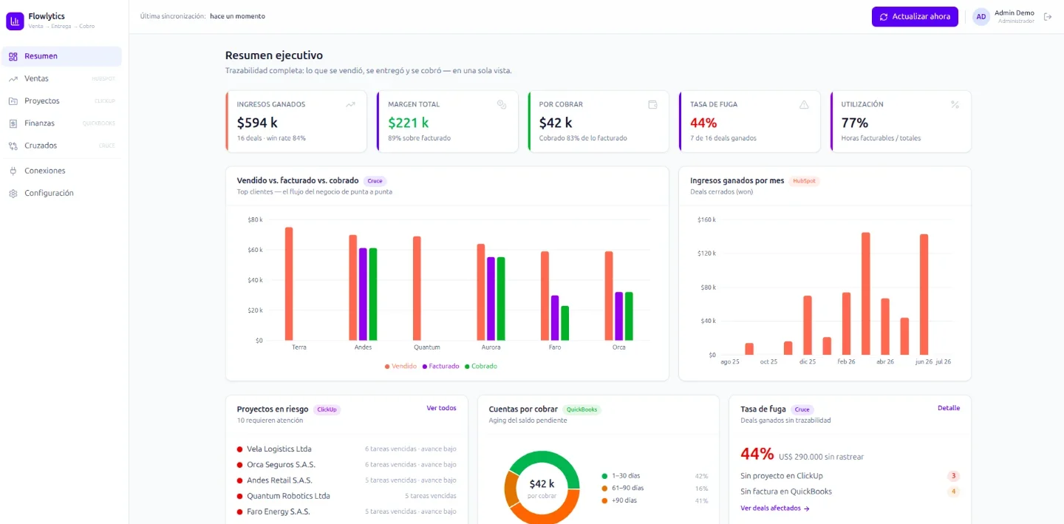Click Ver todos in Proyectos en riesgo
This screenshot has width=1064, height=524.
pyautogui.click(x=441, y=408)
